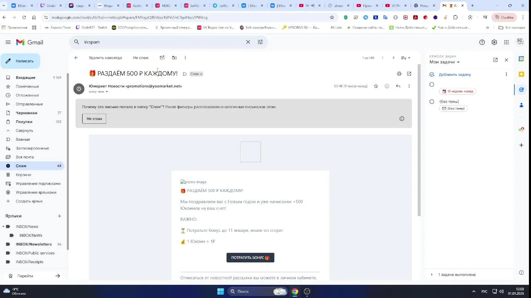
Task: Expand recipient details under кому: мне
Action: 107,92
